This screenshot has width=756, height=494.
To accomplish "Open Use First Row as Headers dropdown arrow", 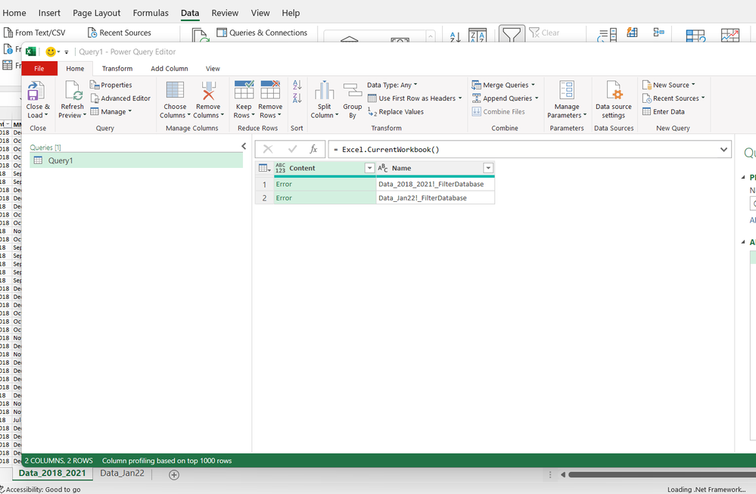I will [x=460, y=98].
